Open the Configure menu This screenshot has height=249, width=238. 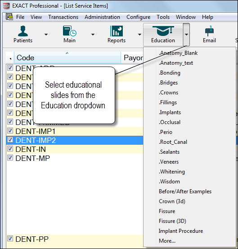point(138,17)
